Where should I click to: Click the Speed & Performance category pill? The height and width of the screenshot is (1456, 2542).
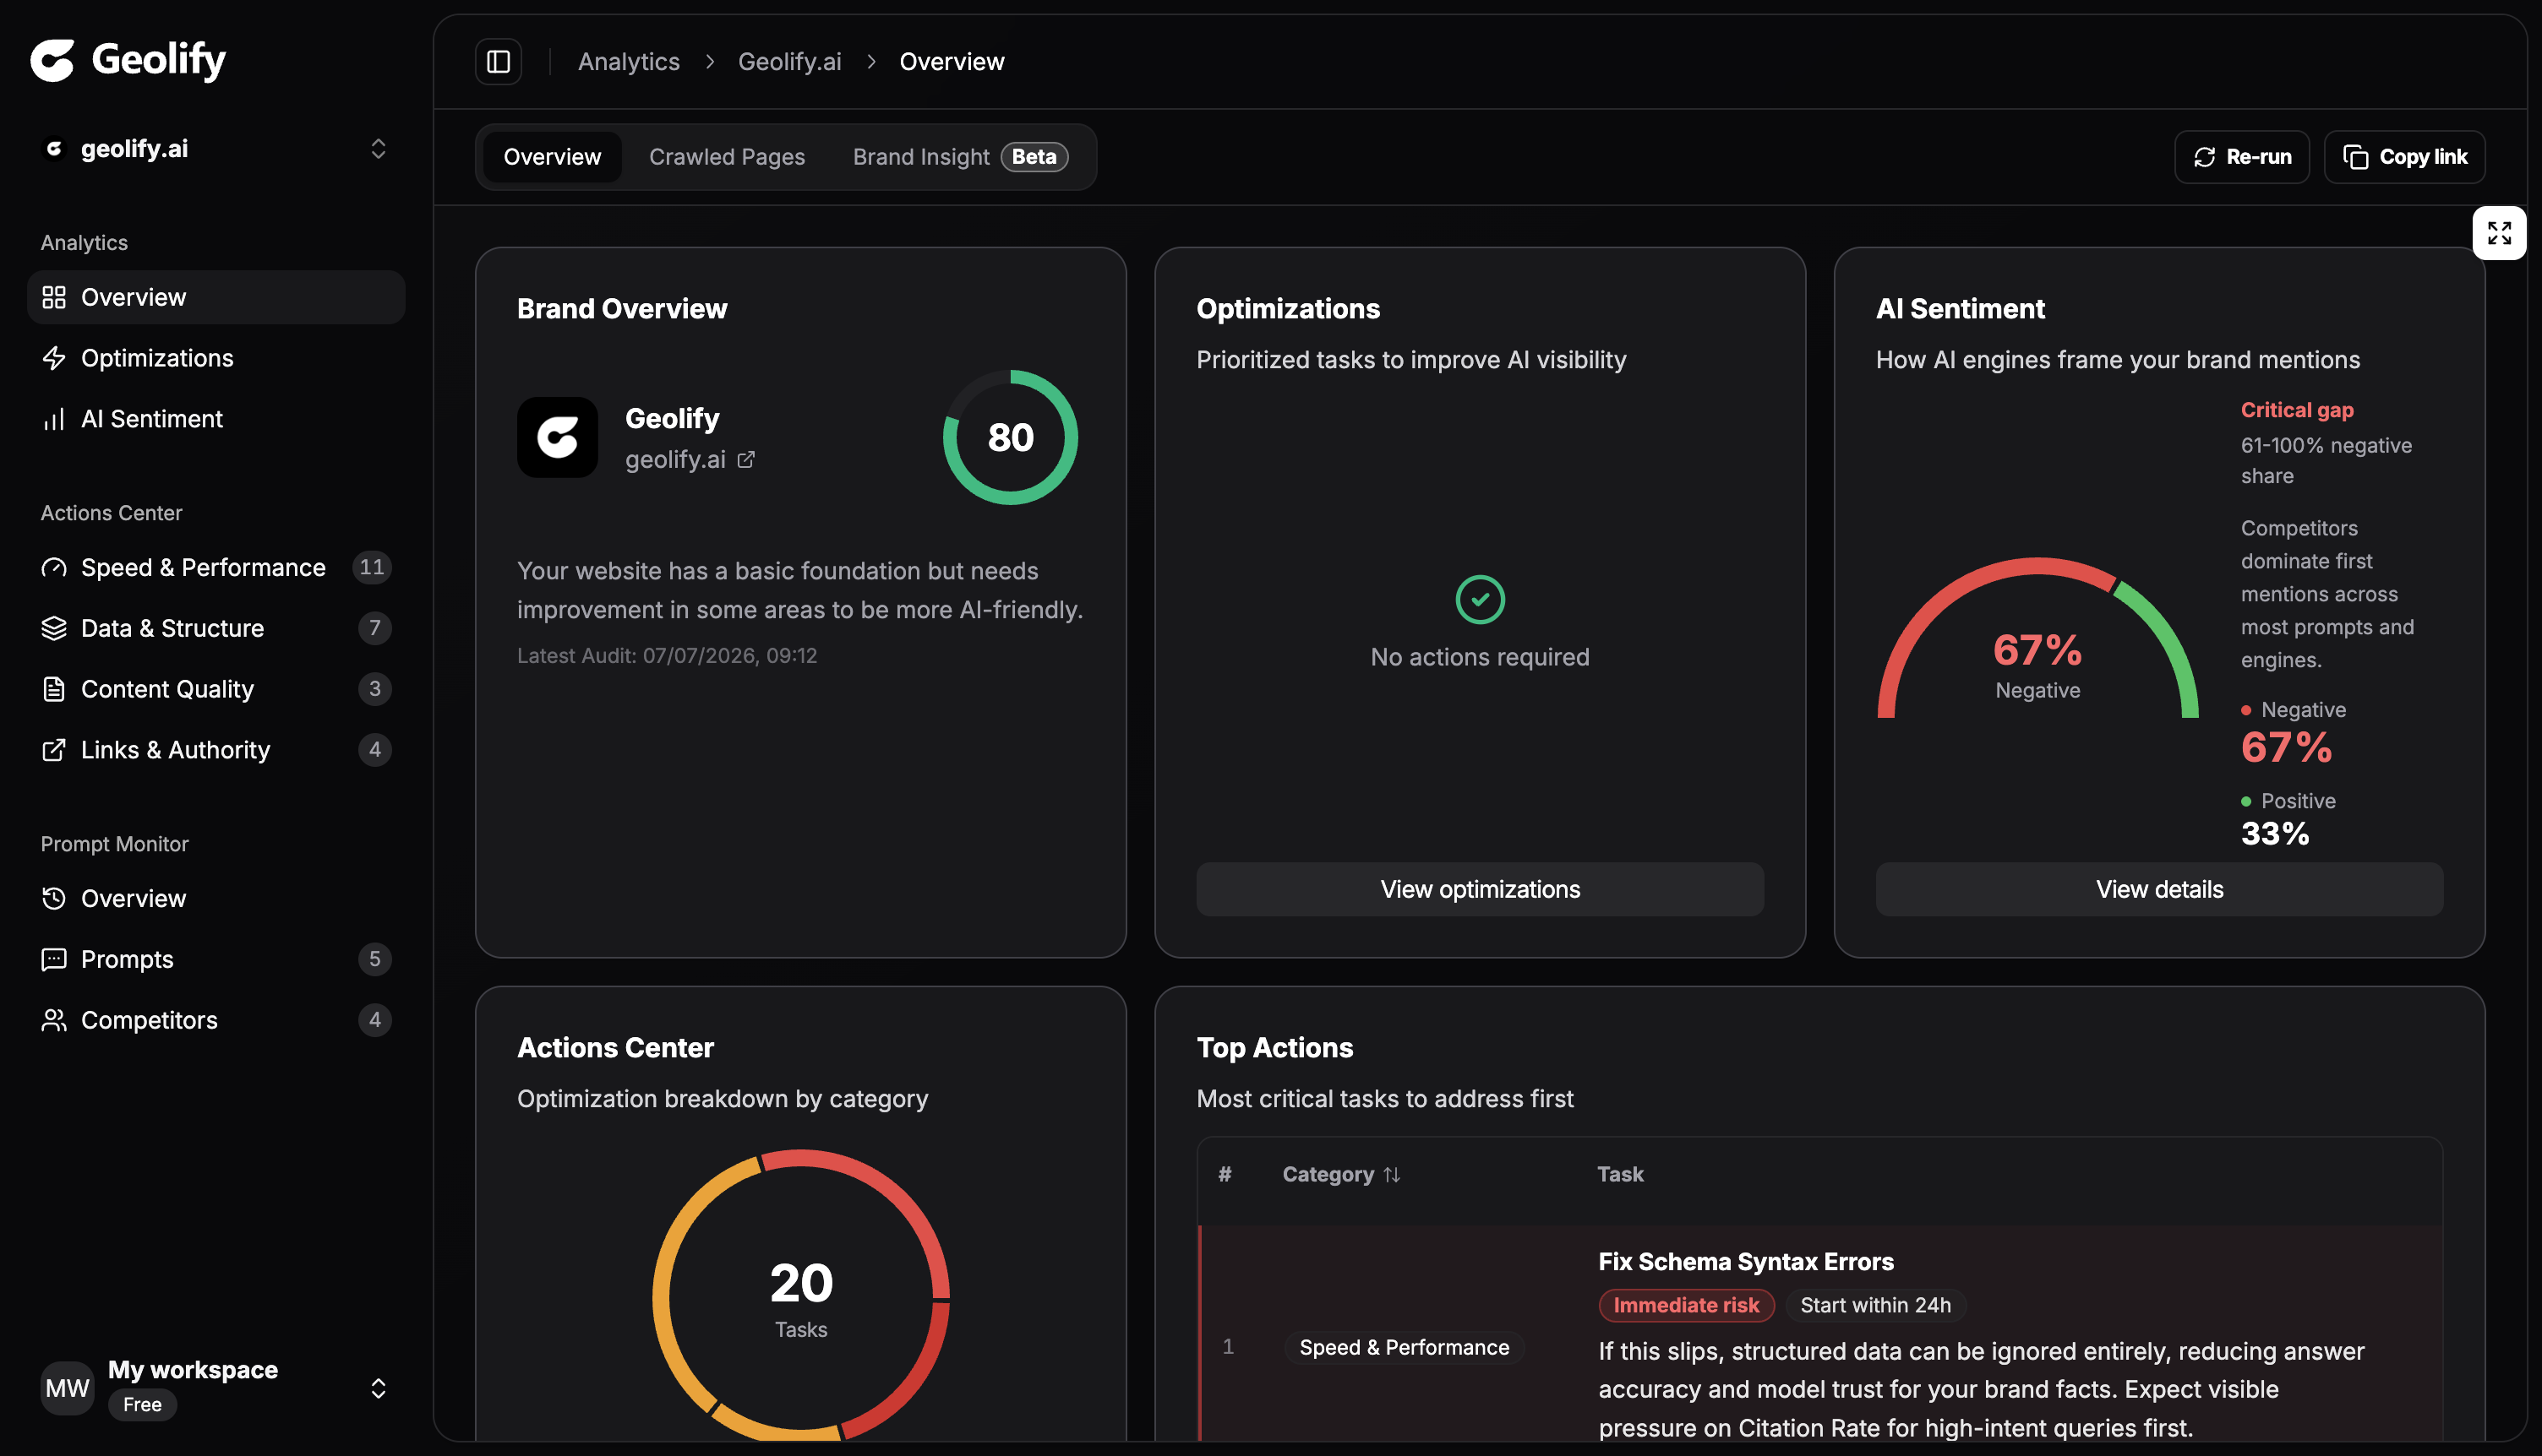tap(1404, 1348)
